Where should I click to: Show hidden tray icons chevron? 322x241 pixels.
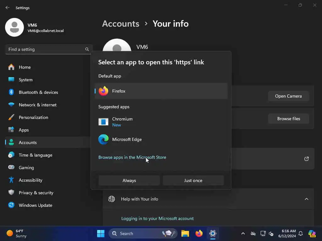[243, 233]
